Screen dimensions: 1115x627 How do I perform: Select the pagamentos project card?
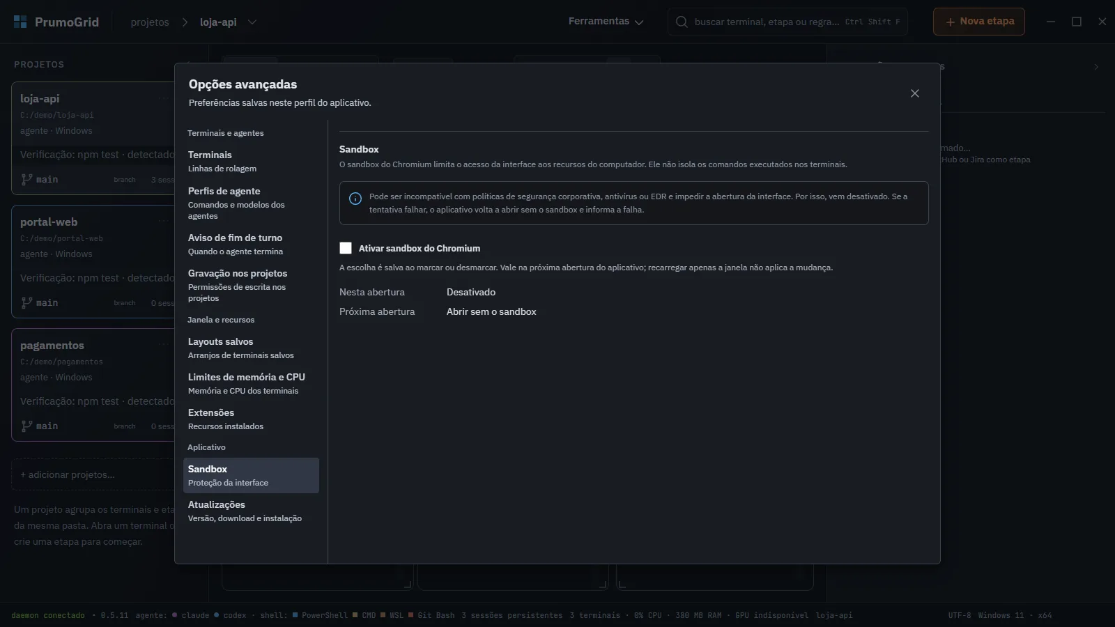click(x=93, y=385)
